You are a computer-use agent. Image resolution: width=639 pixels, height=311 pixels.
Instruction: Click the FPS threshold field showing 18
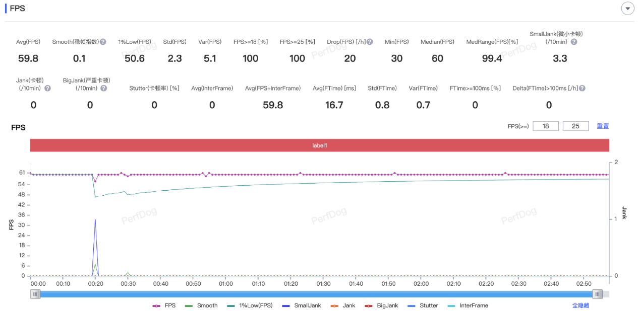pos(545,126)
